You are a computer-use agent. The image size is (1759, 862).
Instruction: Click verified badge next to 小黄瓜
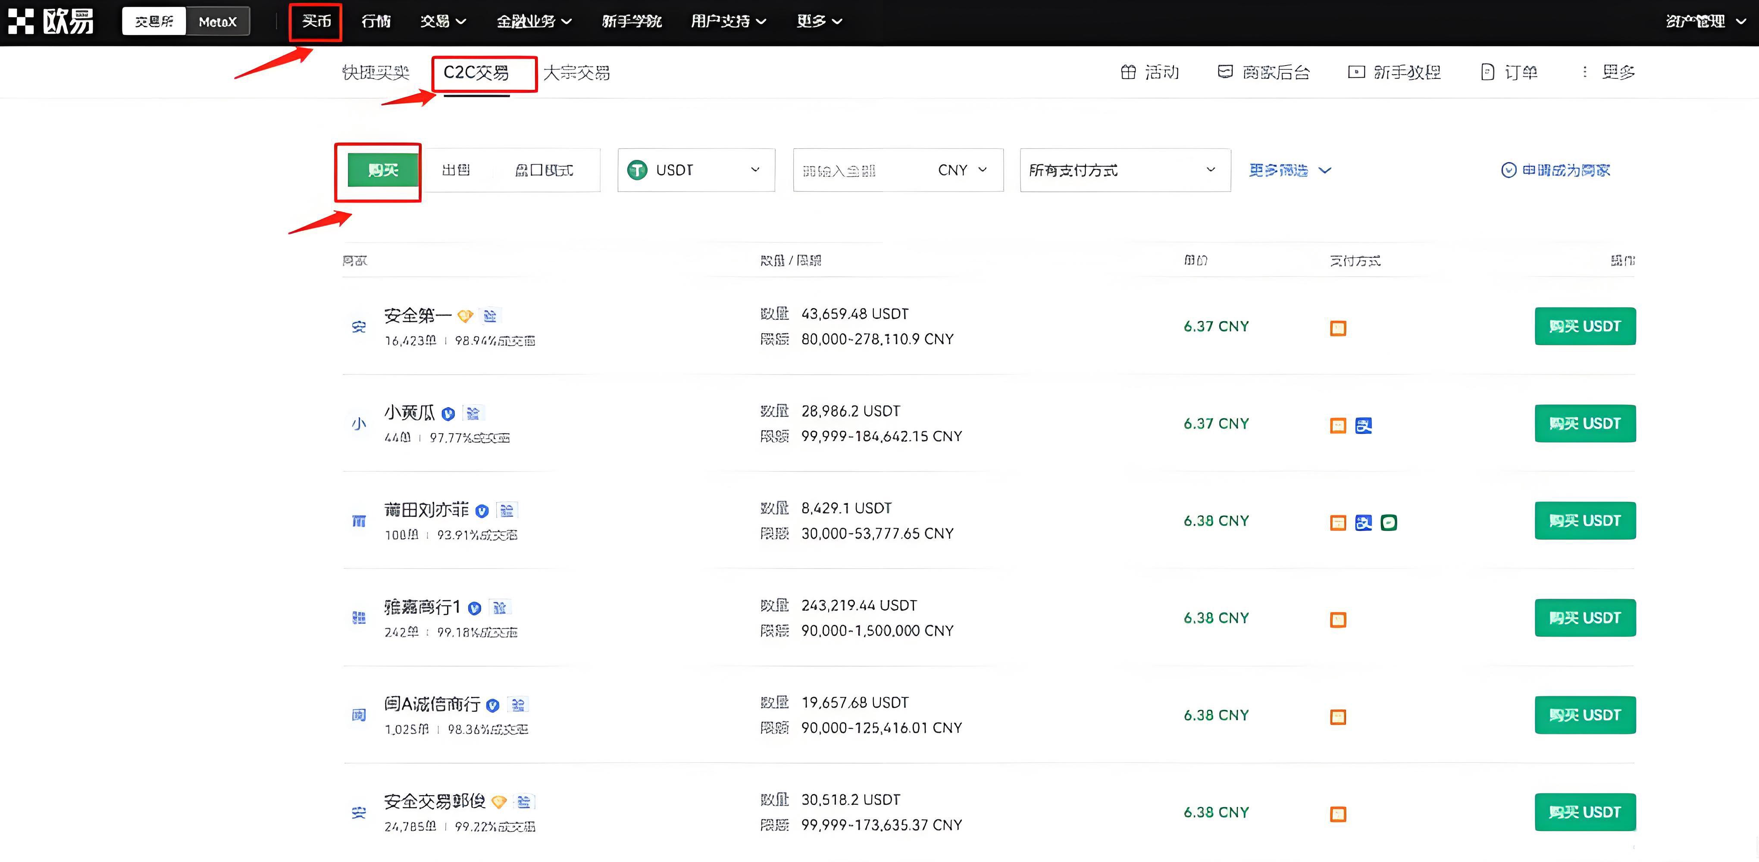448,414
